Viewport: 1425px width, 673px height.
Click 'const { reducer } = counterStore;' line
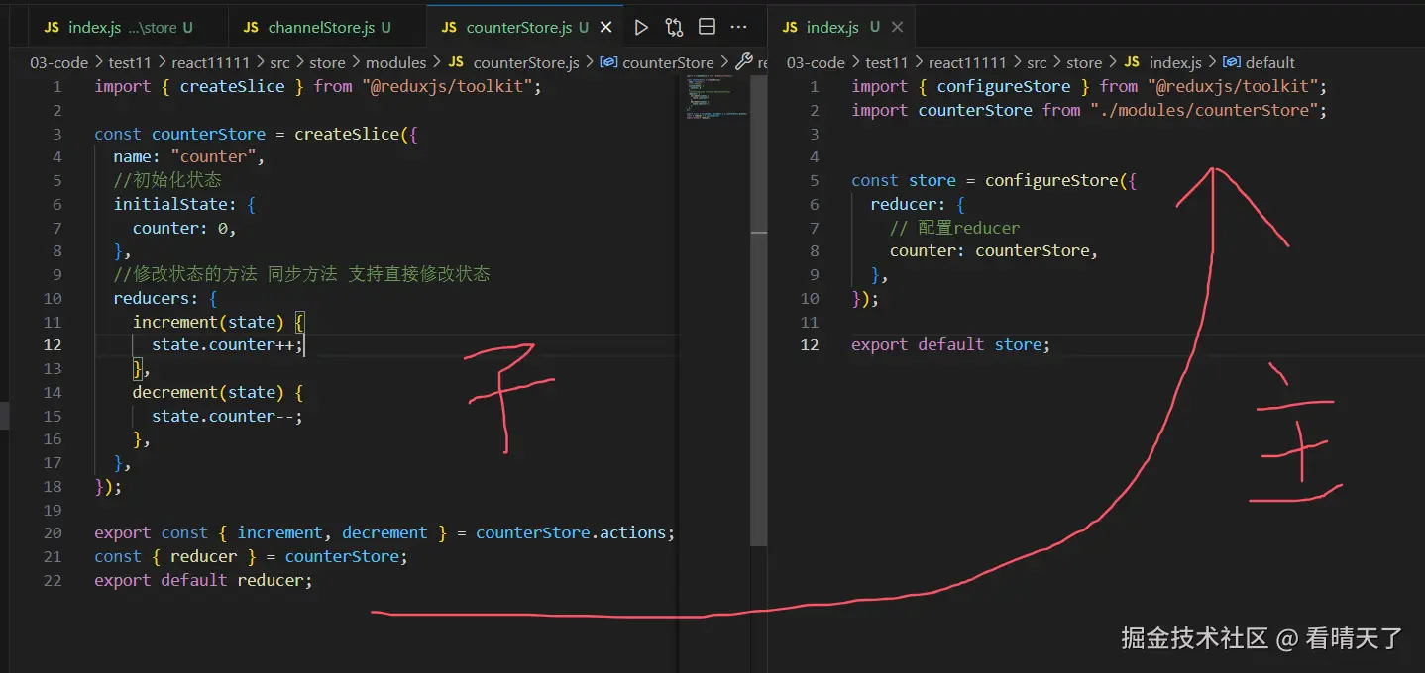click(x=251, y=556)
